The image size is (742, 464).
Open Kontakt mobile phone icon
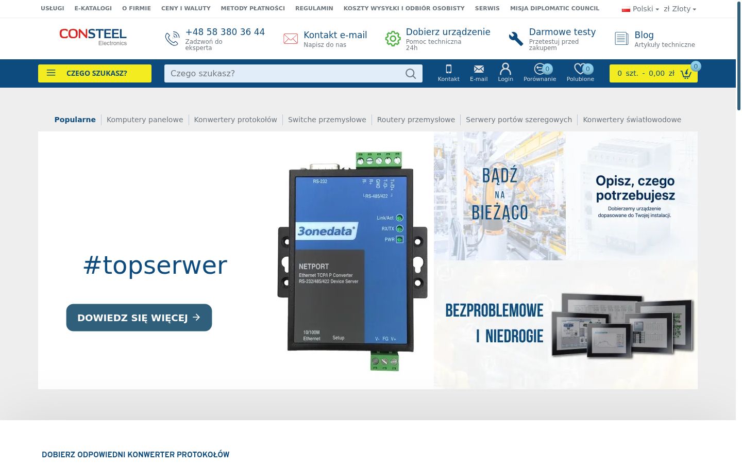(x=448, y=69)
